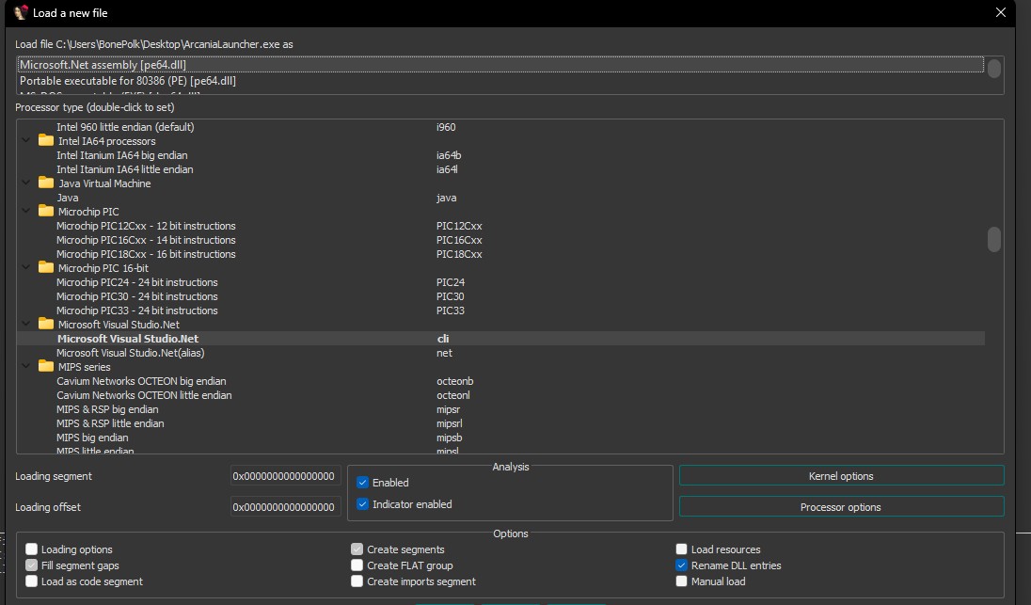Click the file format list scrollbar thumb
The image size is (1031, 605).
(x=994, y=69)
